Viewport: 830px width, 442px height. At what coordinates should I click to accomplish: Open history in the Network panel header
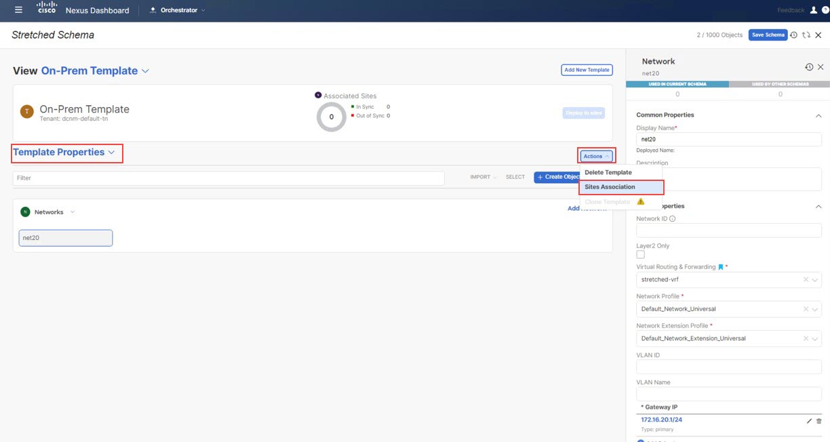point(809,67)
